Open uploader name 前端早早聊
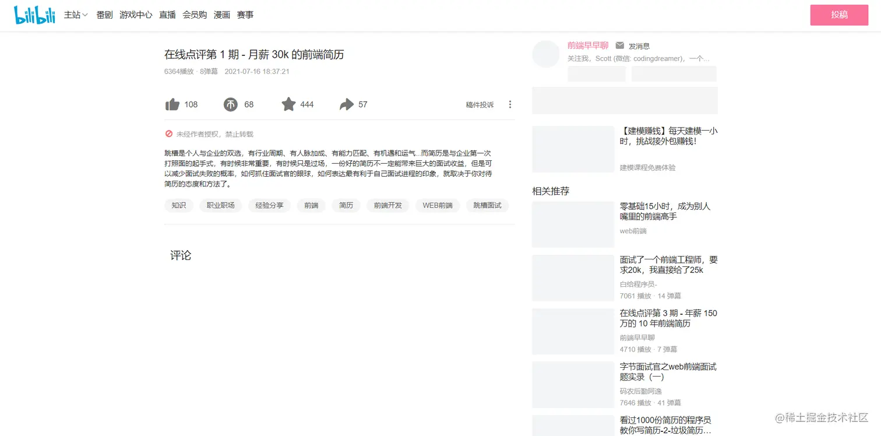 (x=588, y=45)
